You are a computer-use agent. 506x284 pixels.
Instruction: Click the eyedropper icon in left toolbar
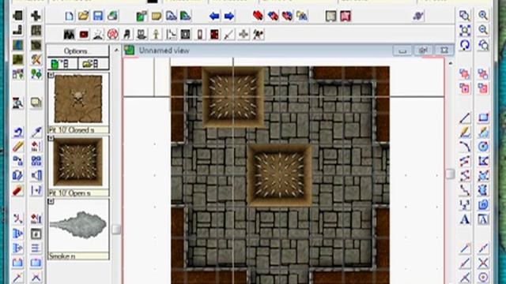(x=36, y=132)
